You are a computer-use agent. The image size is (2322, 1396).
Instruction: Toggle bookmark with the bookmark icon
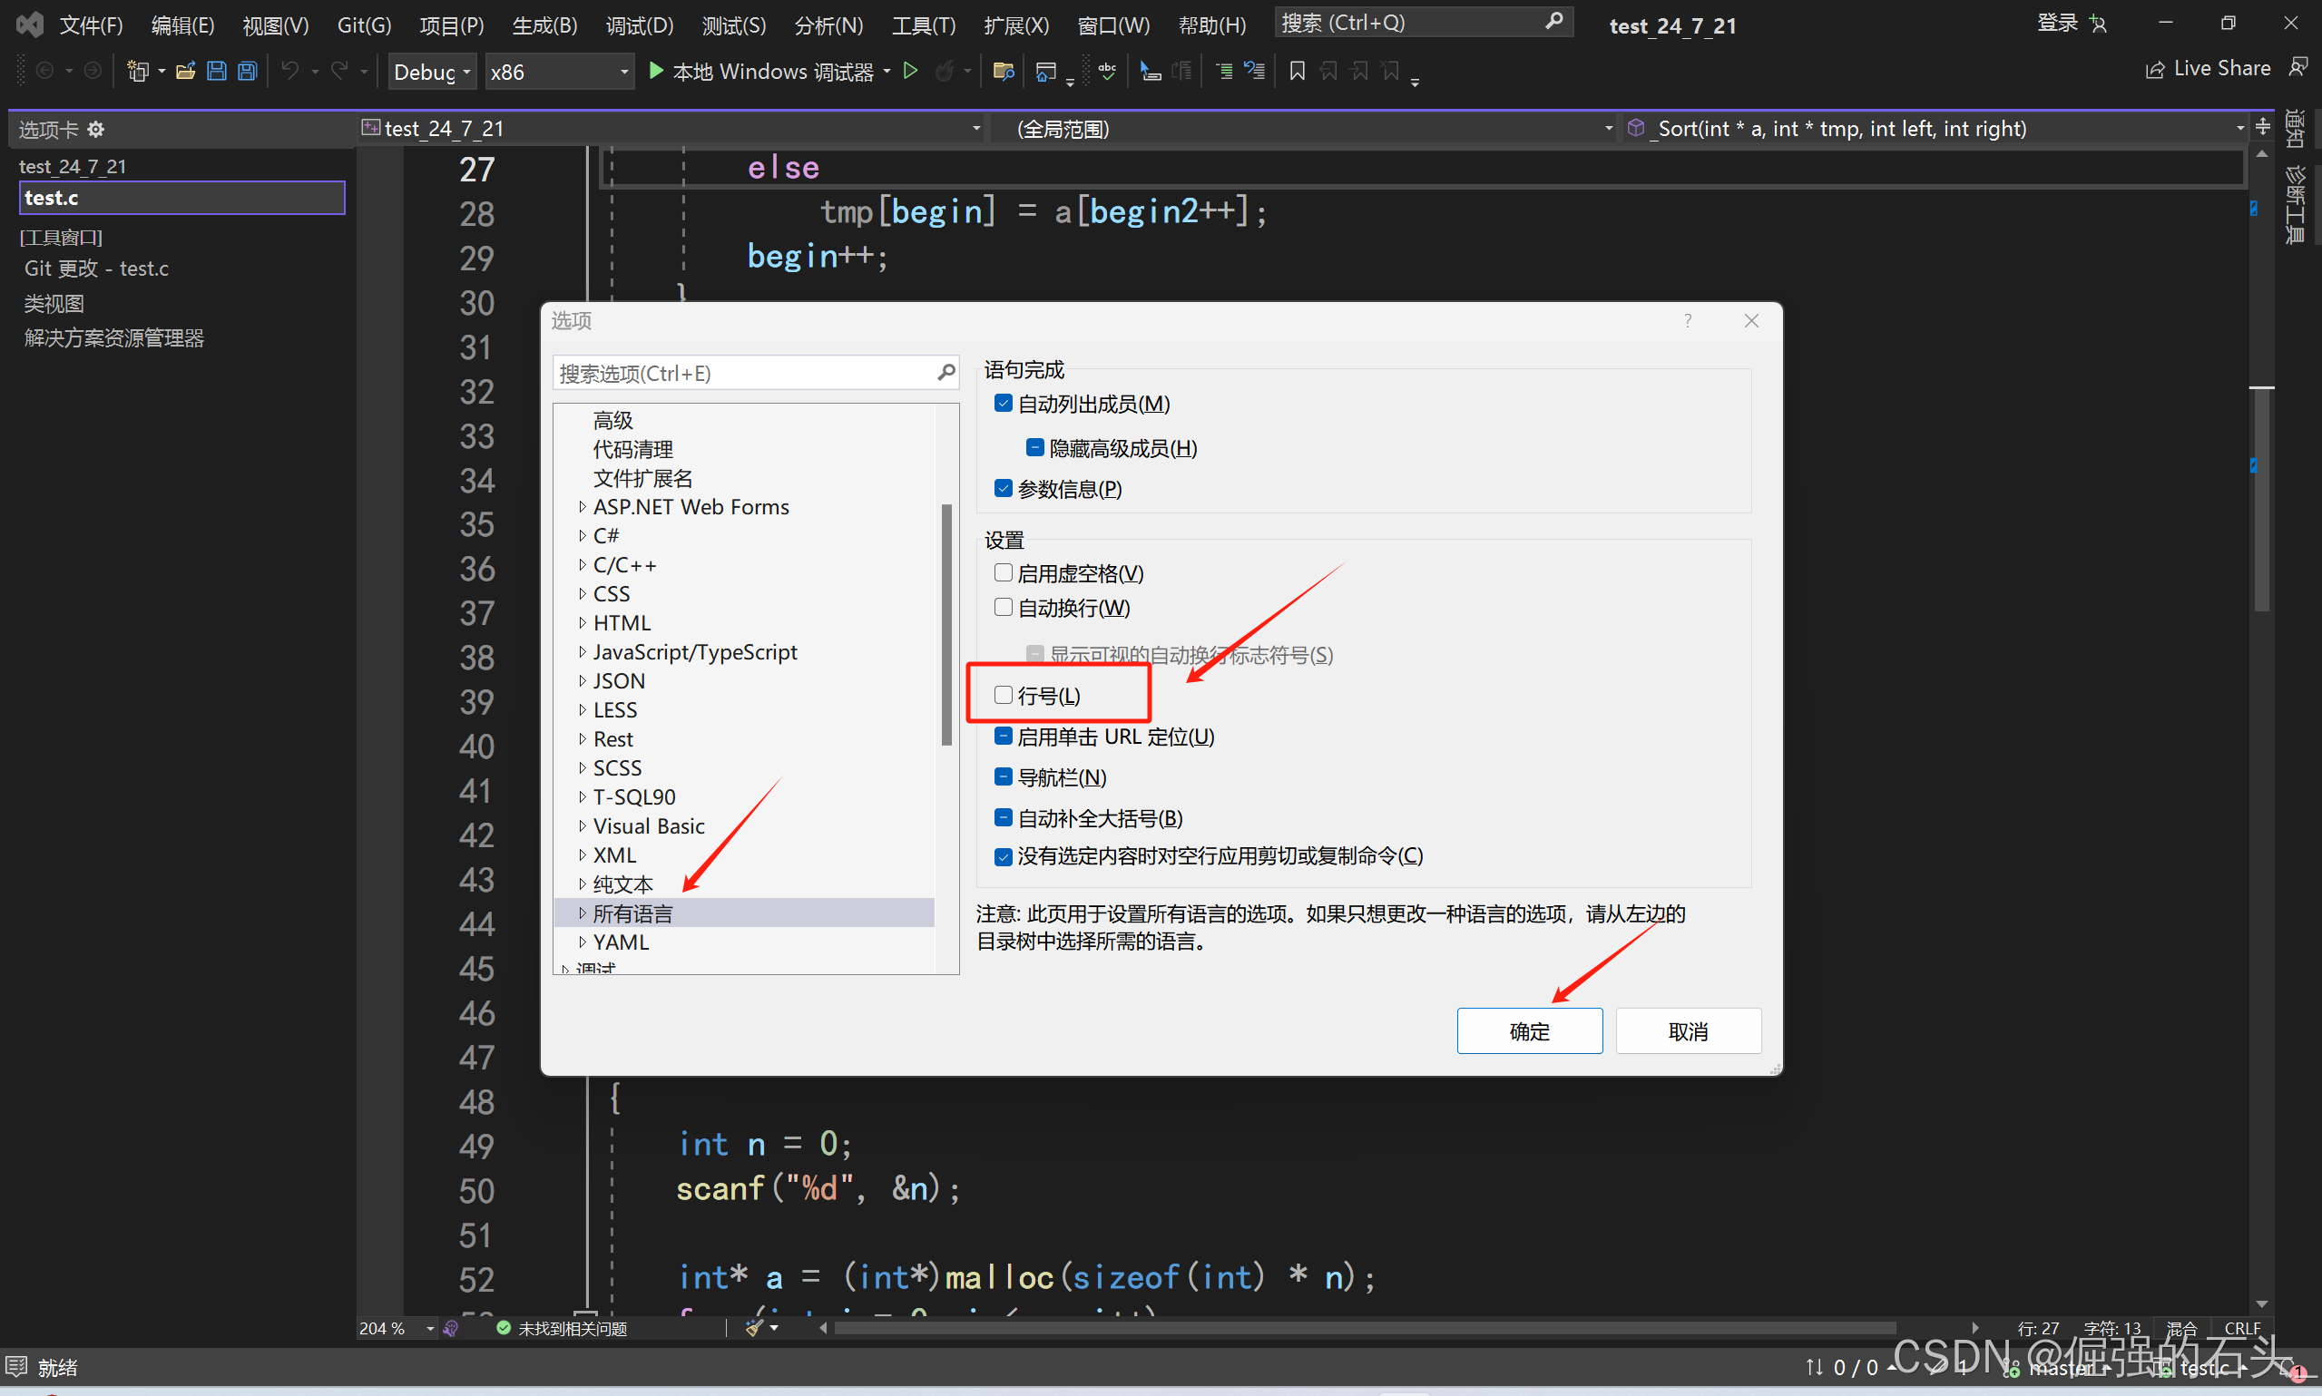point(1297,72)
